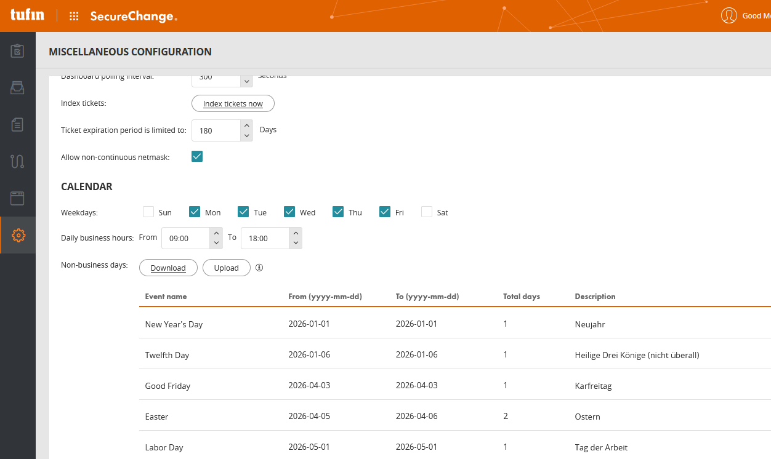Screen dimensions: 771x459
Task: Select Labor Day event name
Action: [x=164, y=447]
